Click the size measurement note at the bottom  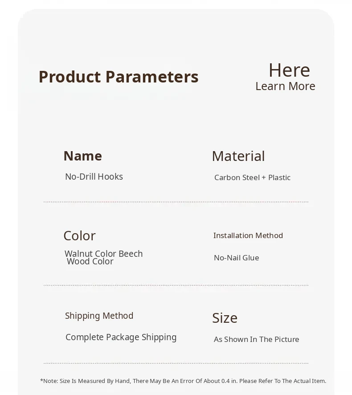pyautogui.click(x=183, y=381)
